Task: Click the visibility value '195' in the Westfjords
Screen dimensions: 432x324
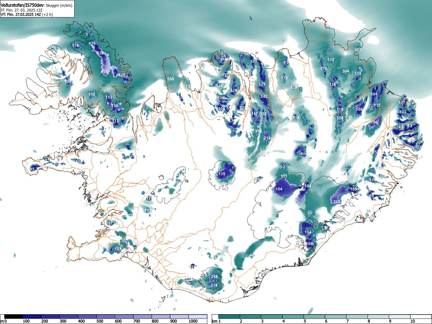Action: click(68, 81)
